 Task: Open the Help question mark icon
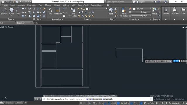point(165,2)
